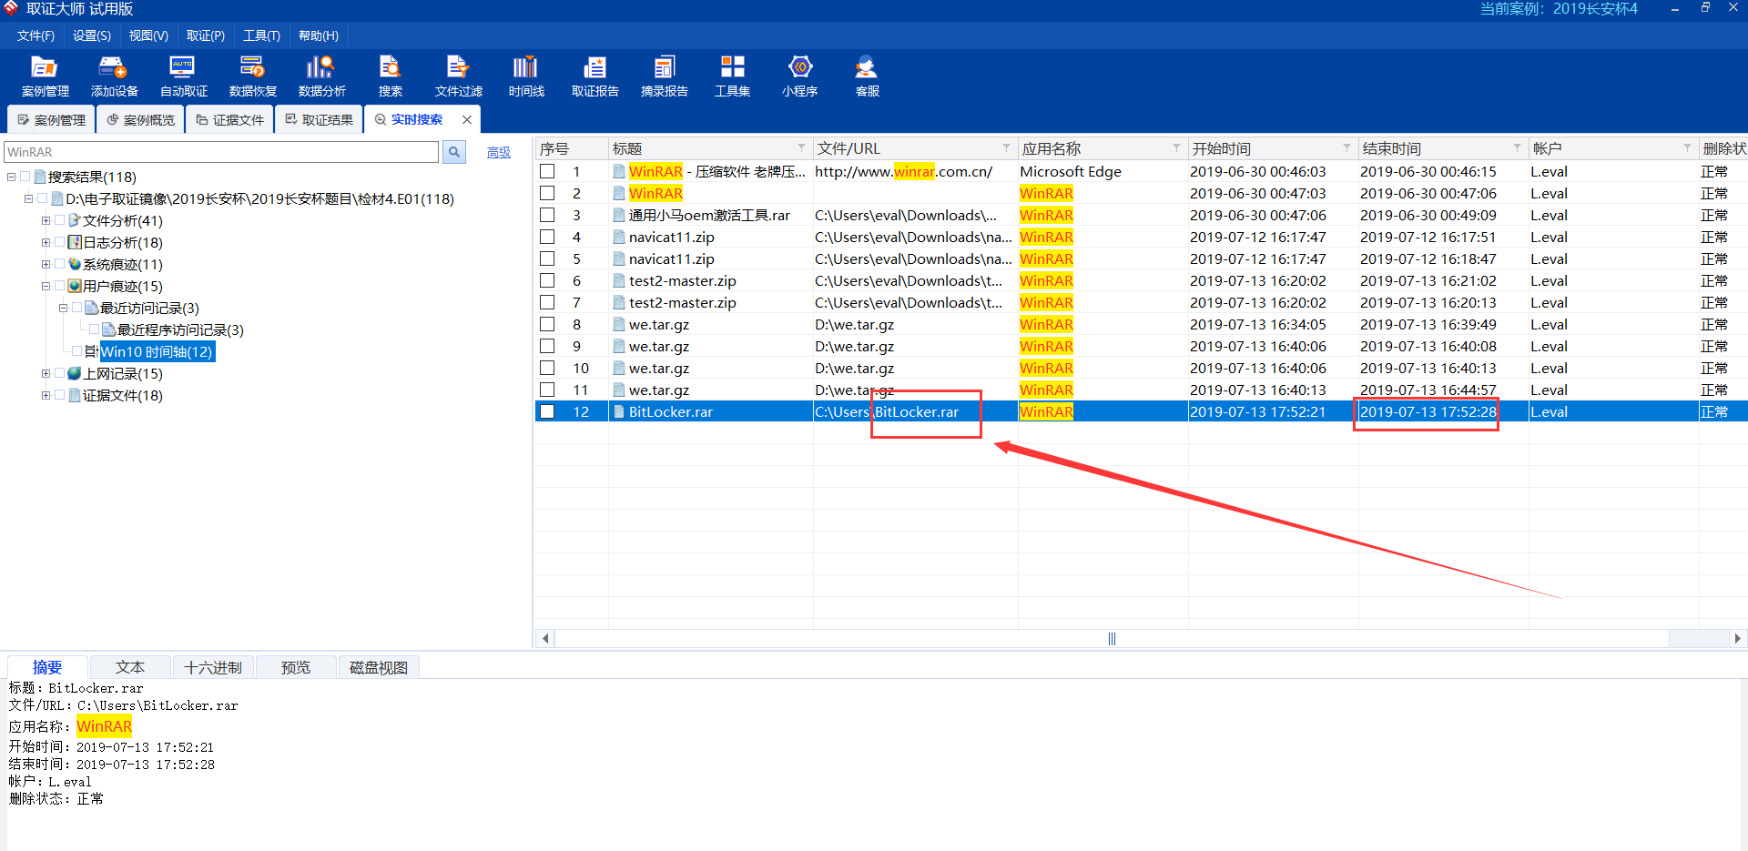Open the 证据文件 tab
The image size is (1748, 851).
point(229,119)
